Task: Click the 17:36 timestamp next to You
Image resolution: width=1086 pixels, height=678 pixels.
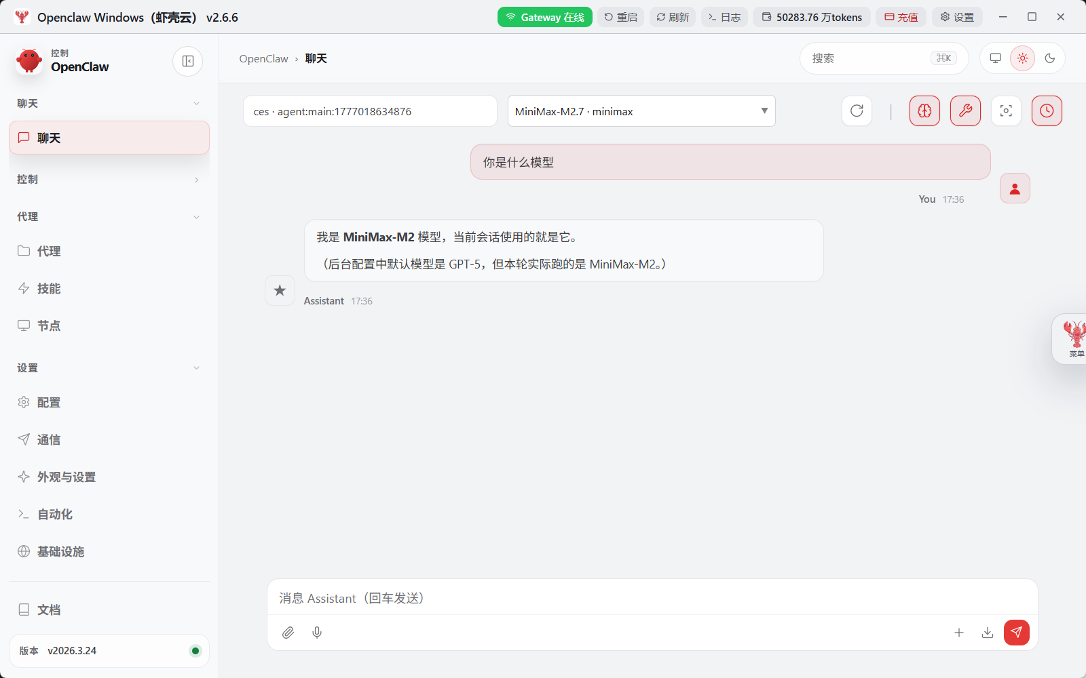Action: 953,199
